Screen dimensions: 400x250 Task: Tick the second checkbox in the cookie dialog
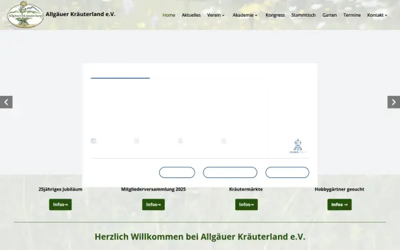[x=137, y=141]
